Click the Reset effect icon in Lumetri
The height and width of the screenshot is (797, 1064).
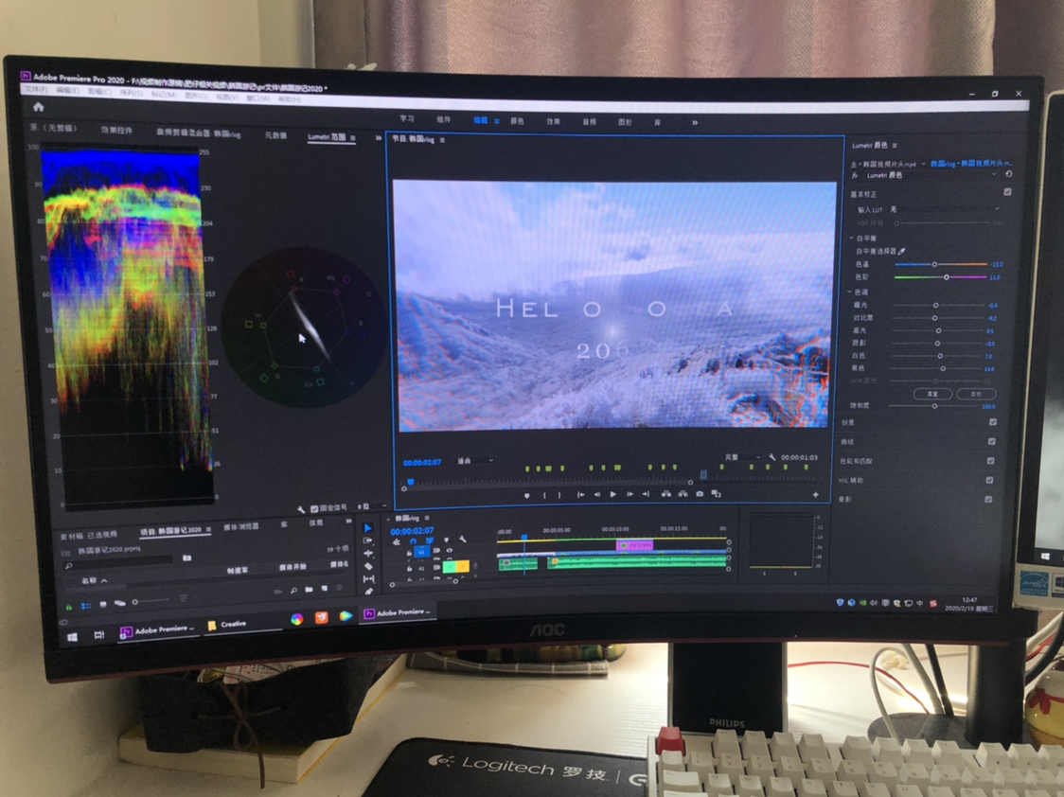(1008, 175)
